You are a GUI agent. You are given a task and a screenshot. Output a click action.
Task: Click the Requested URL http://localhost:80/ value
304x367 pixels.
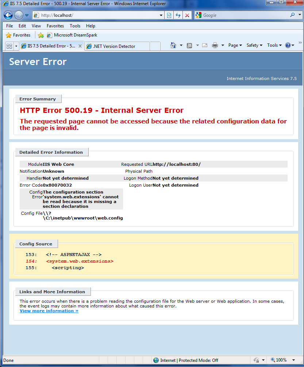click(177, 164)
